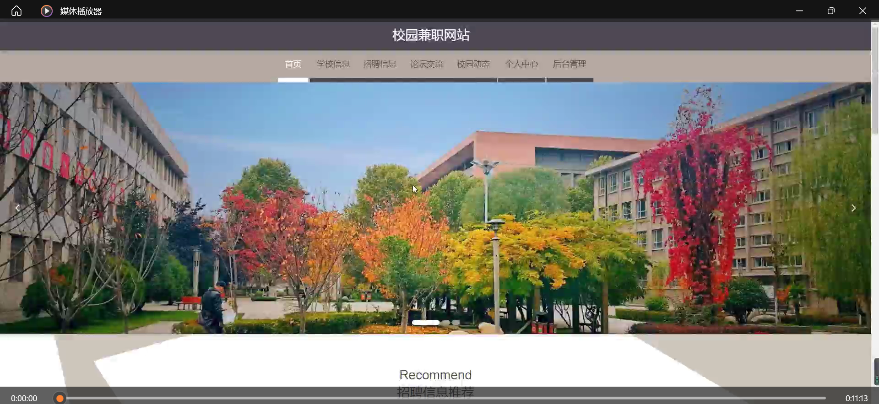The image size is (879, 404).
Task: Open the 招聘信息 navigation tab
Action: (x=380, y=64)
